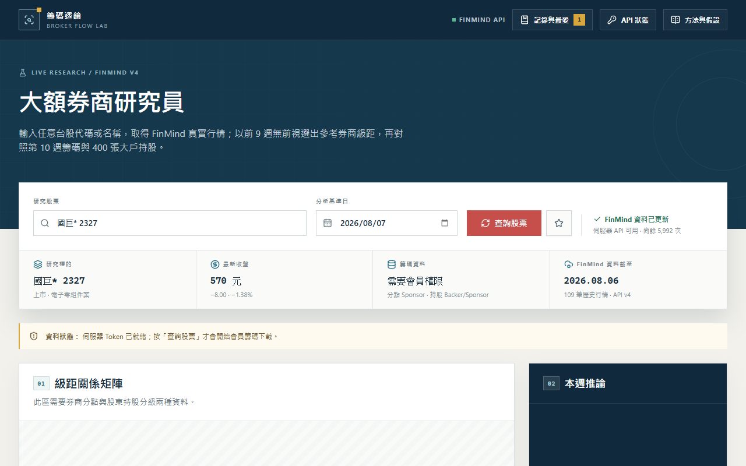Viewport: 746px width, 466px height.
Task: Click the search magnifier icon in stock field
Action: click(x=45, y=223)
